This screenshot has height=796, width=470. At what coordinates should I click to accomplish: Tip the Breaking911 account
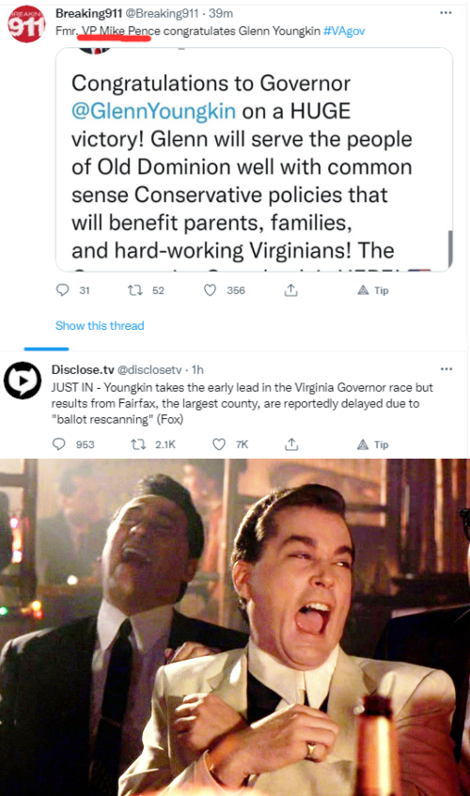pos(373,289)
